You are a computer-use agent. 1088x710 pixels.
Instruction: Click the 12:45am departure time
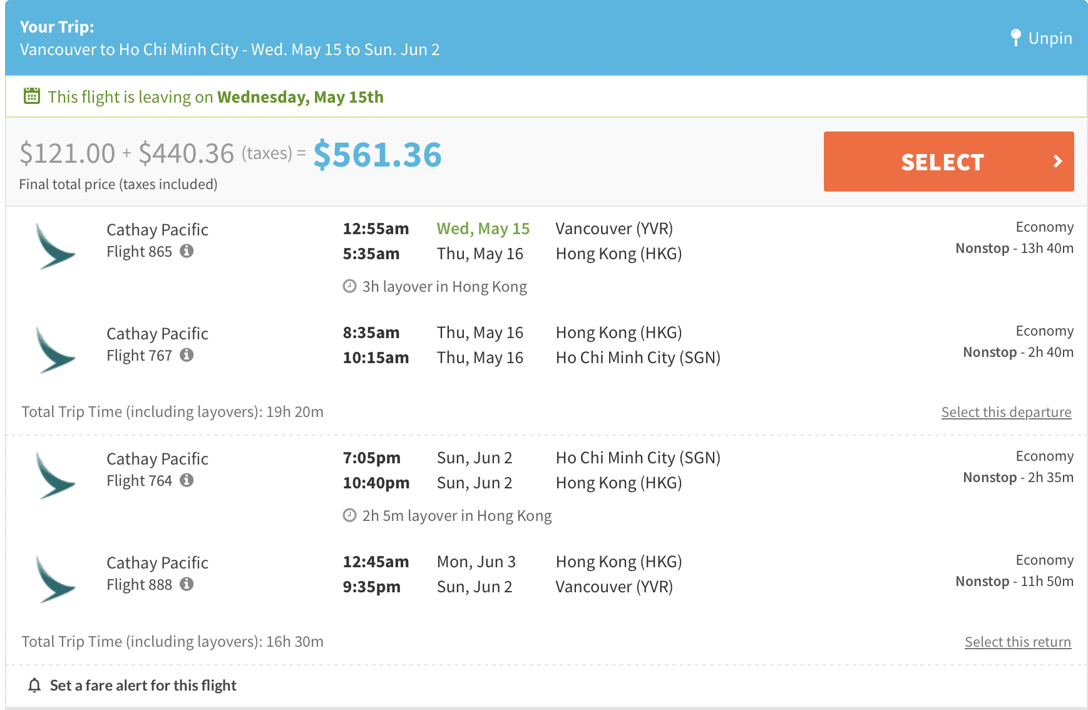(376, 562)
